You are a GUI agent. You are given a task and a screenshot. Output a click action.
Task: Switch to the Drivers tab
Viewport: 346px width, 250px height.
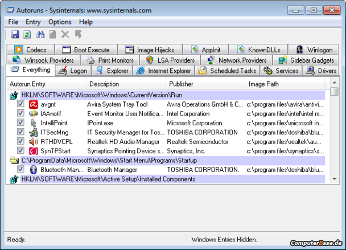(x=320, y=71)
